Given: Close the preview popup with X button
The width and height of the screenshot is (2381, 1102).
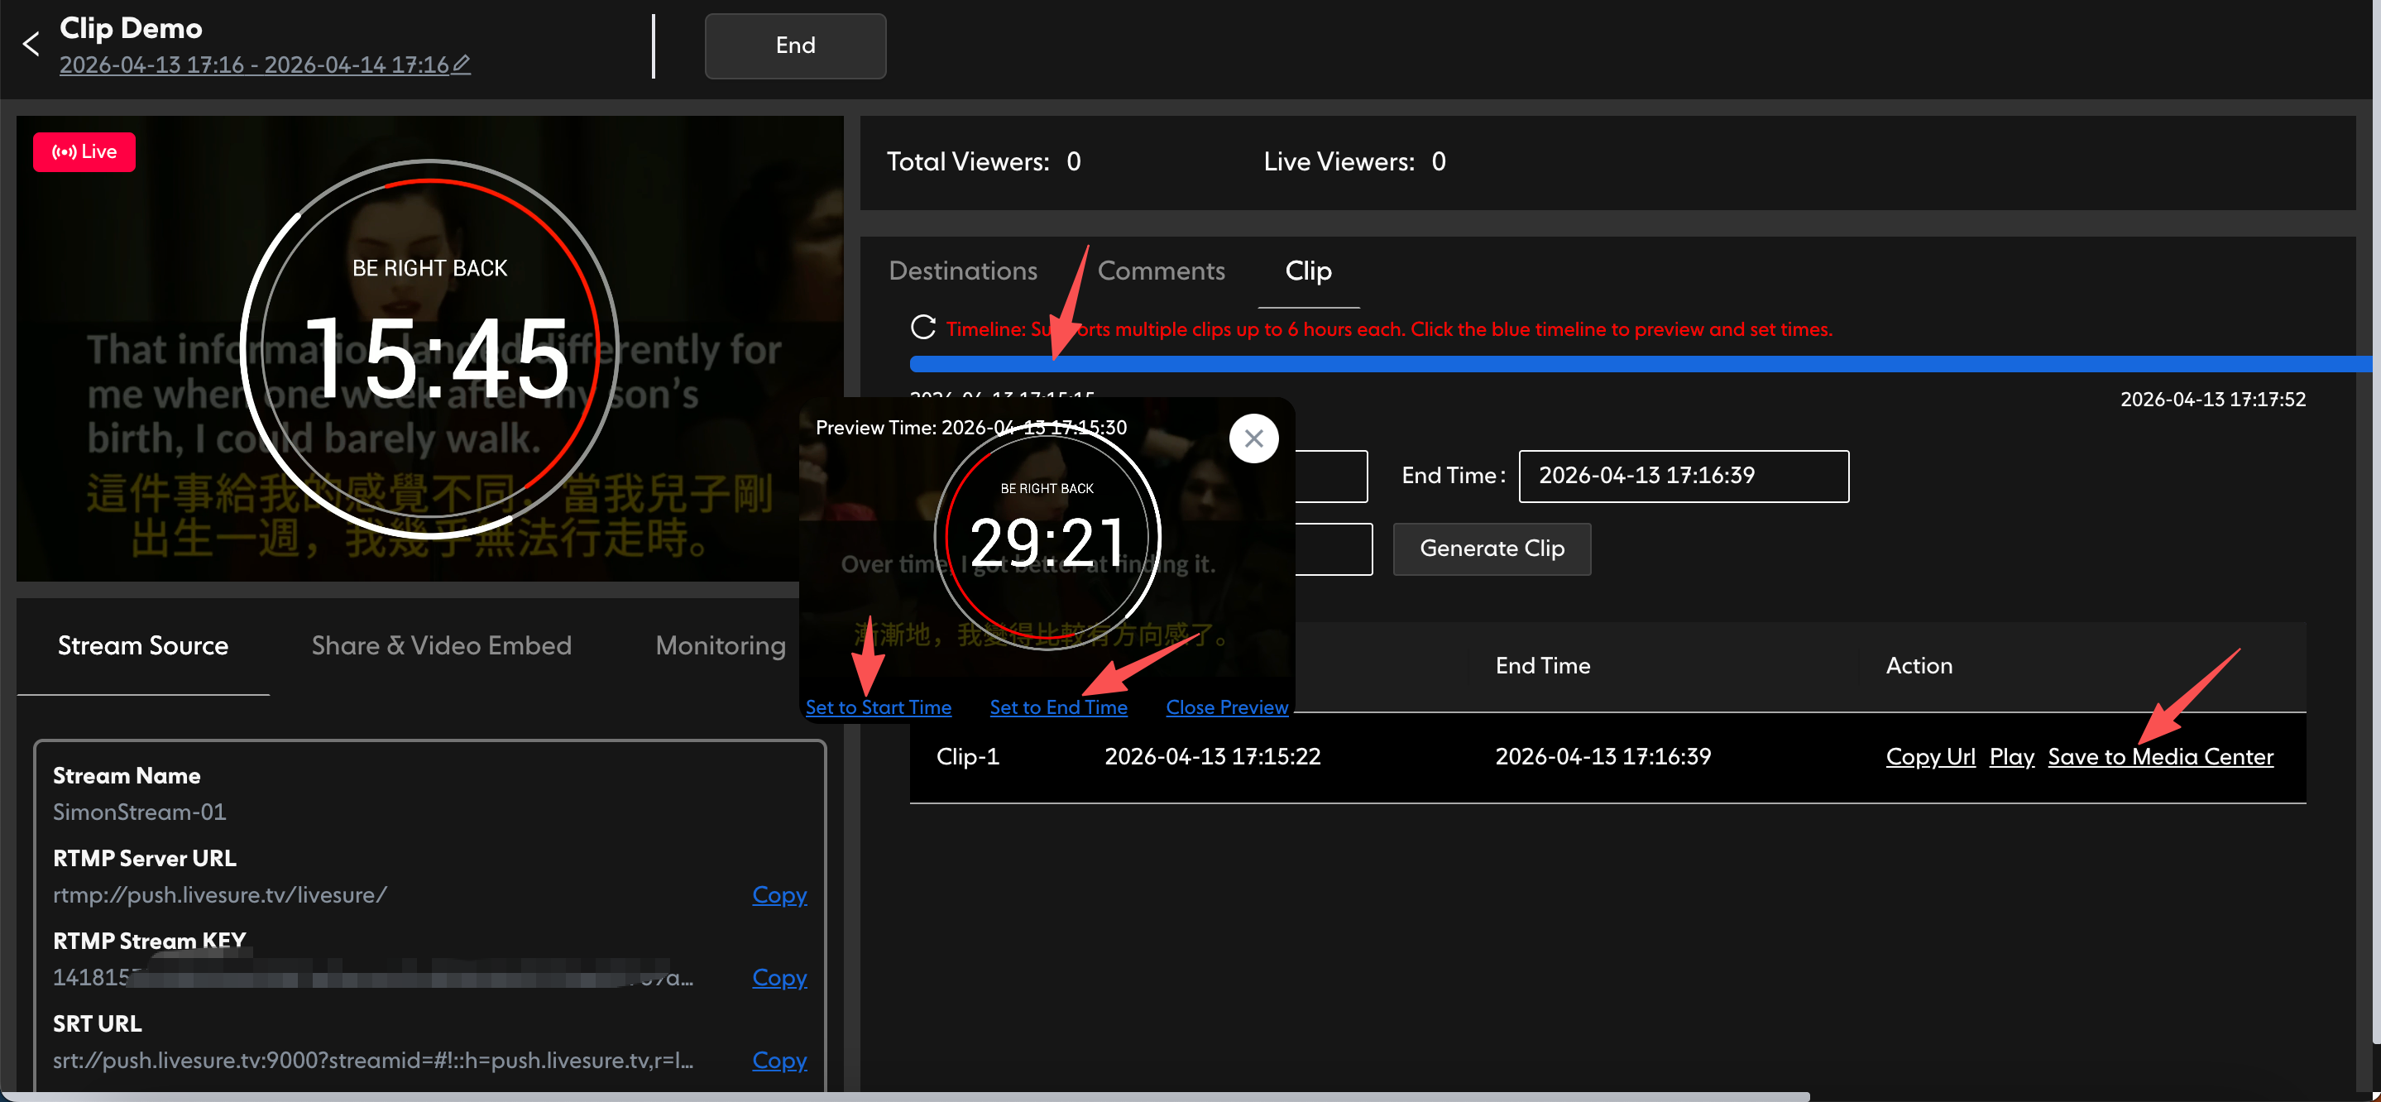Looking at the screenshot, I should tap(1253, 438).
